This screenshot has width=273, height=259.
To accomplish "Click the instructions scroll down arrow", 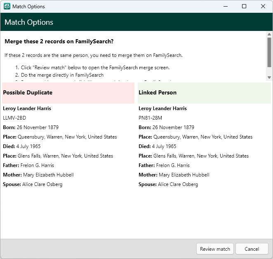I will coord(269,78).
